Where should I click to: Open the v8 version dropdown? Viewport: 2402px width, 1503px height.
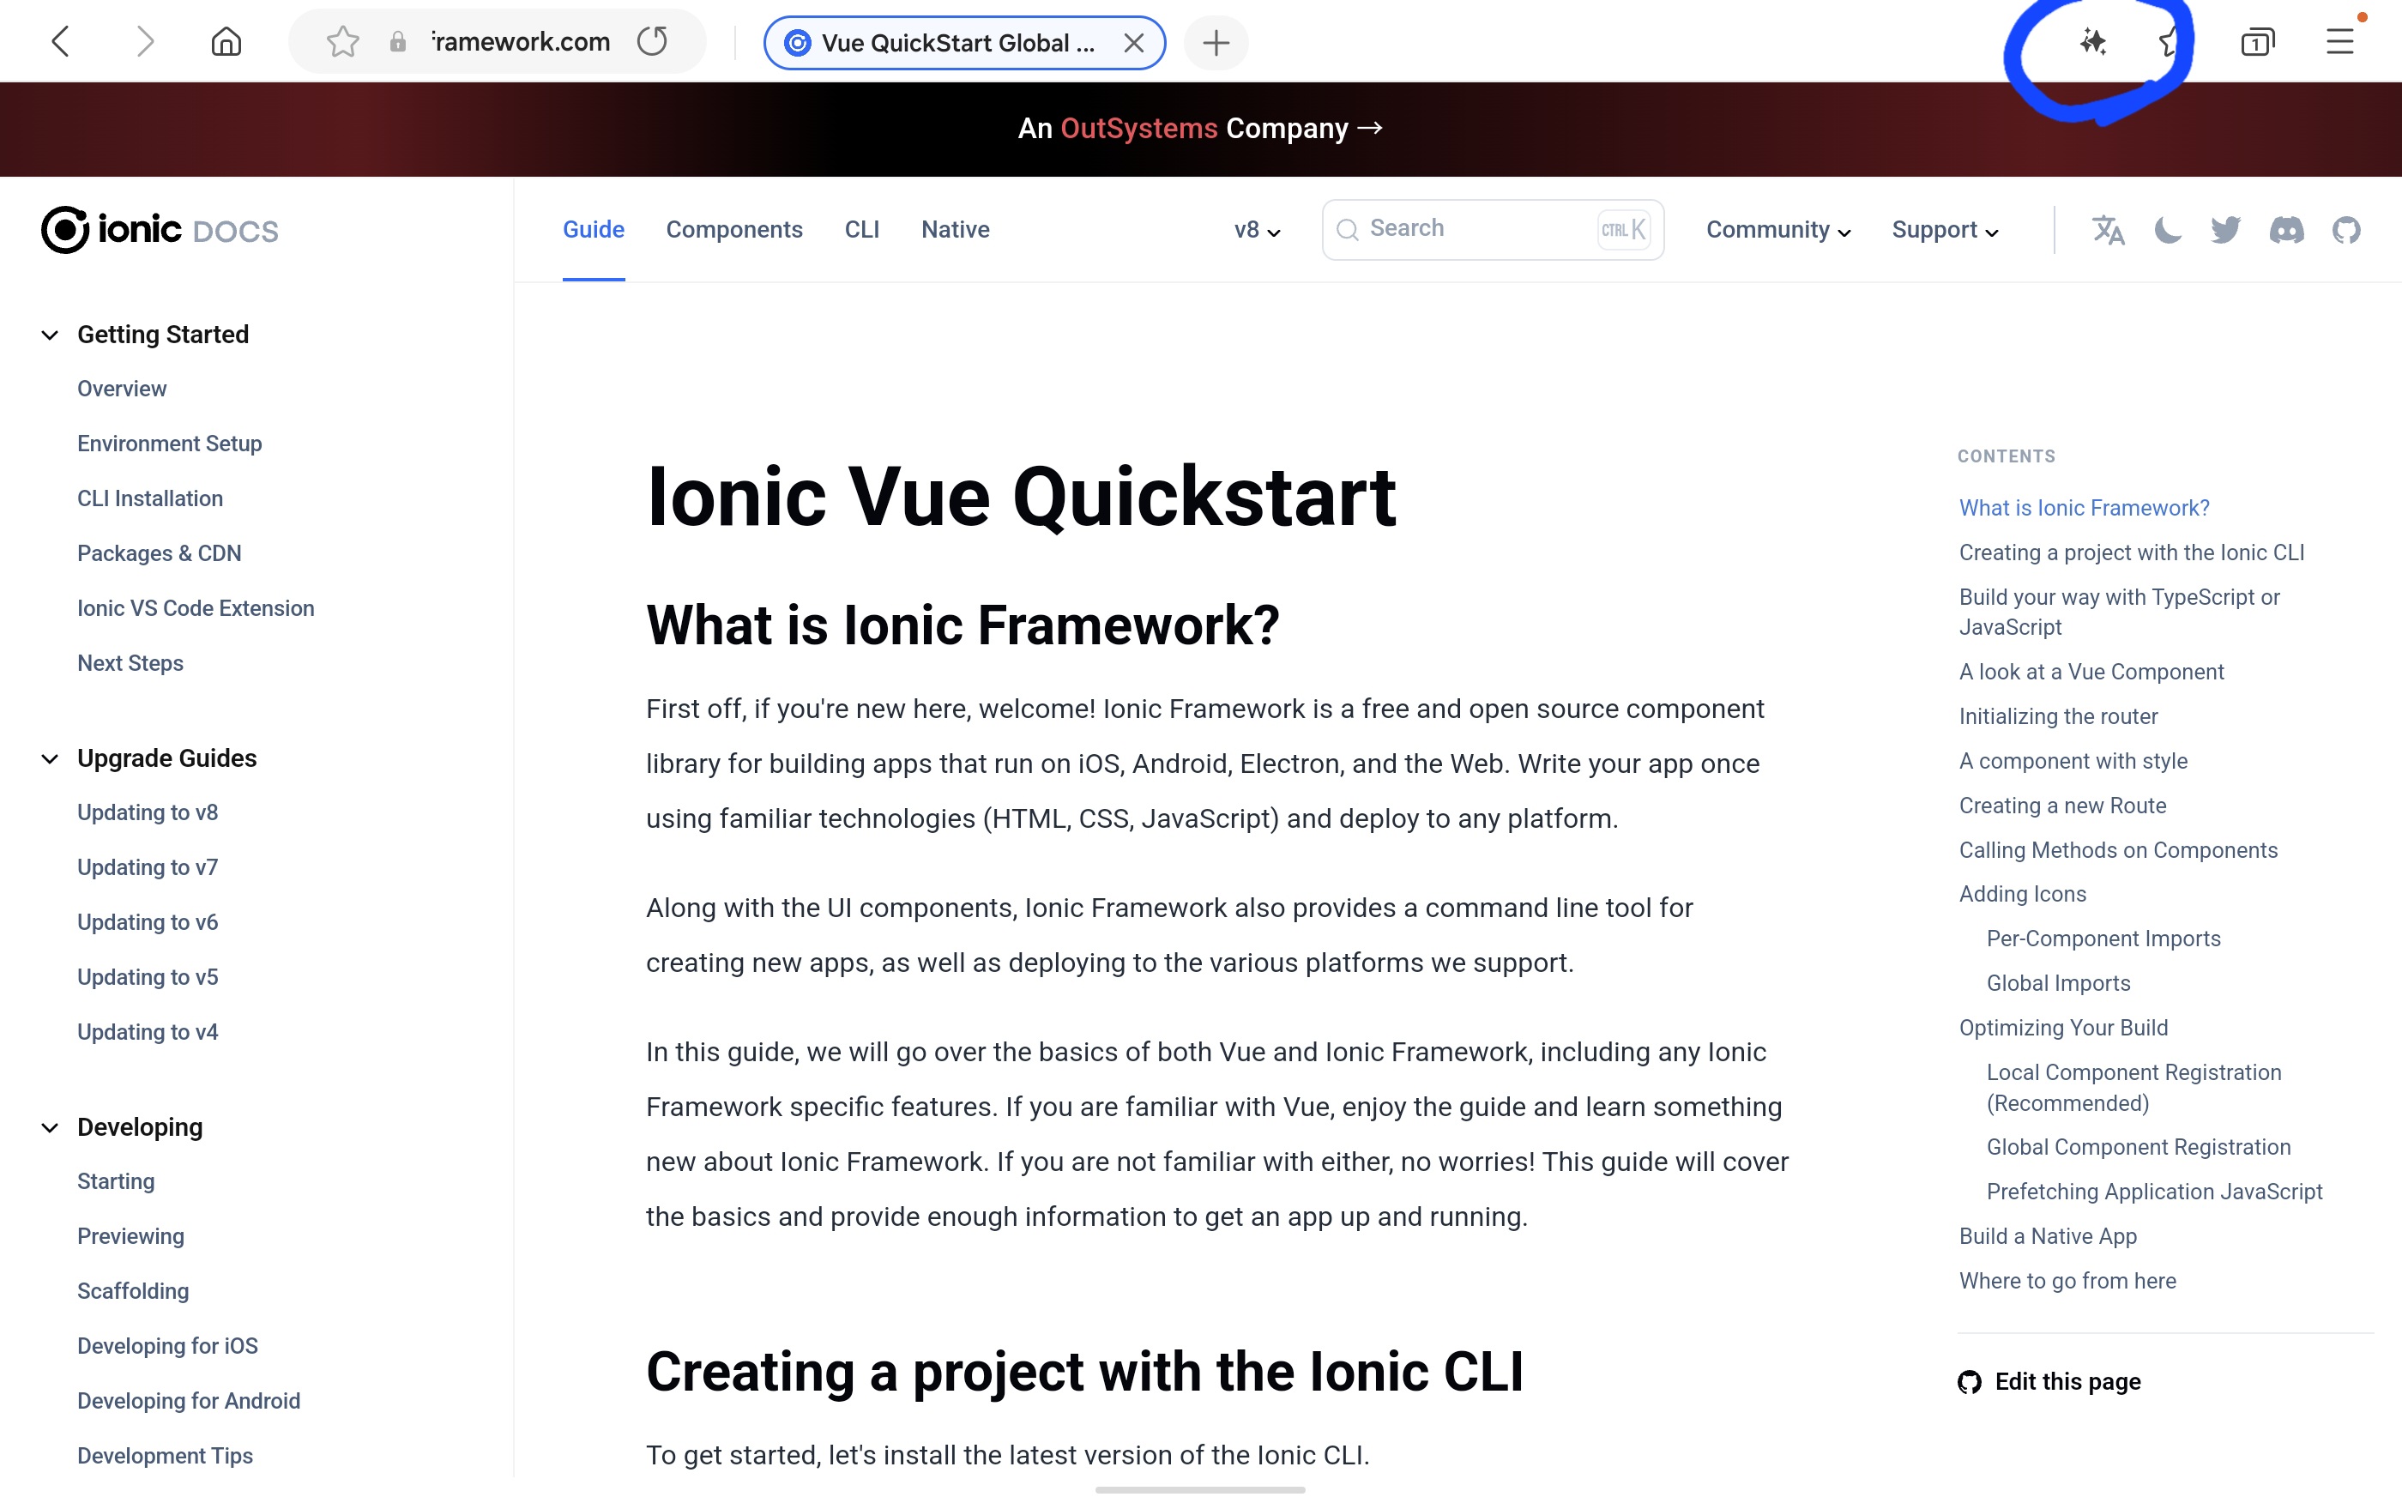[x=1257, y=230]
